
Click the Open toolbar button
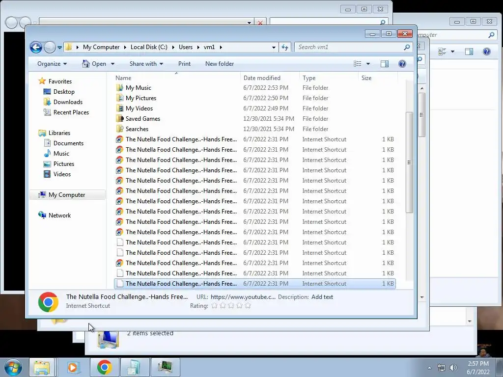pyautogui.click(x=94, y=64)
